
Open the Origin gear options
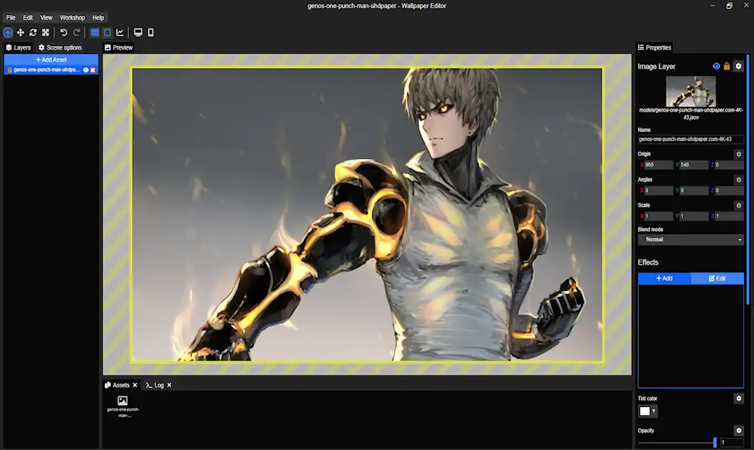[739, 155]
